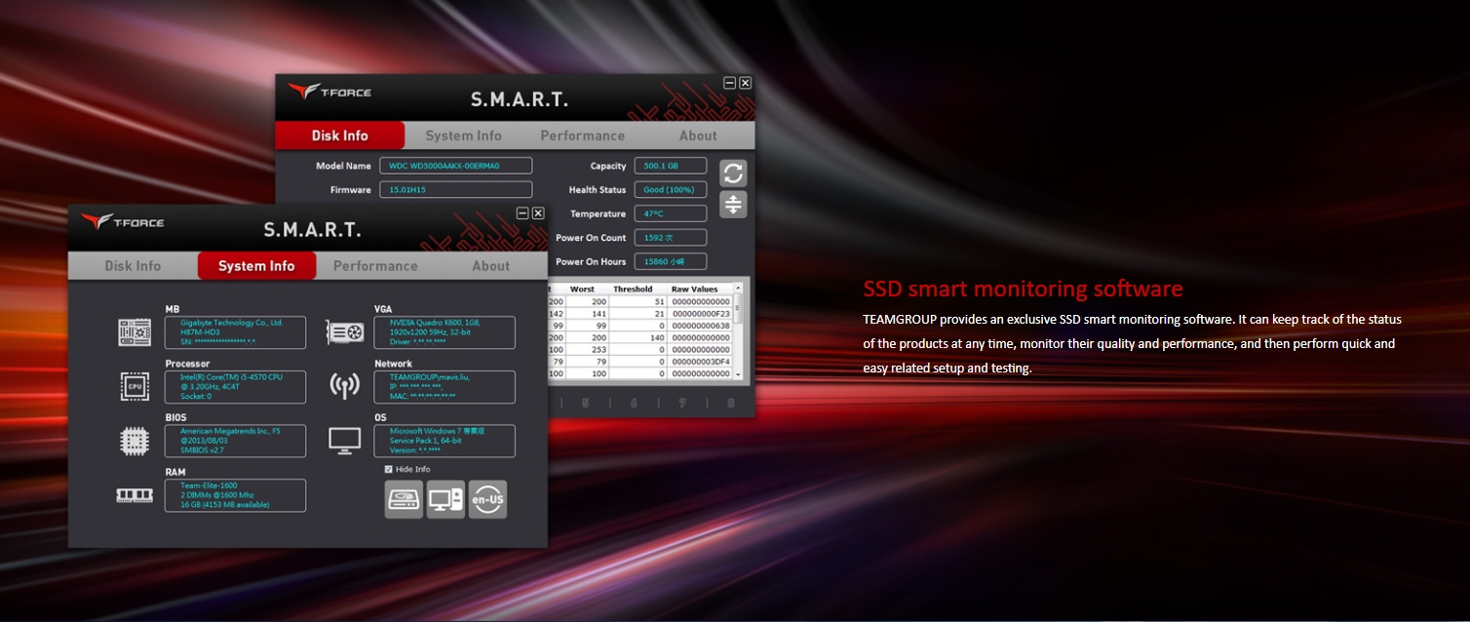Click the MB info box Gigabyte Technology

coord(235,332)
